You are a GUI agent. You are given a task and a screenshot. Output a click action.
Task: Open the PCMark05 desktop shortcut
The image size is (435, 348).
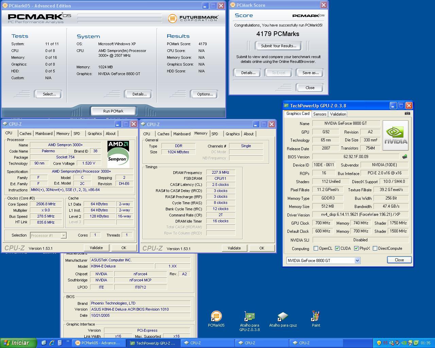click(216, 319)
